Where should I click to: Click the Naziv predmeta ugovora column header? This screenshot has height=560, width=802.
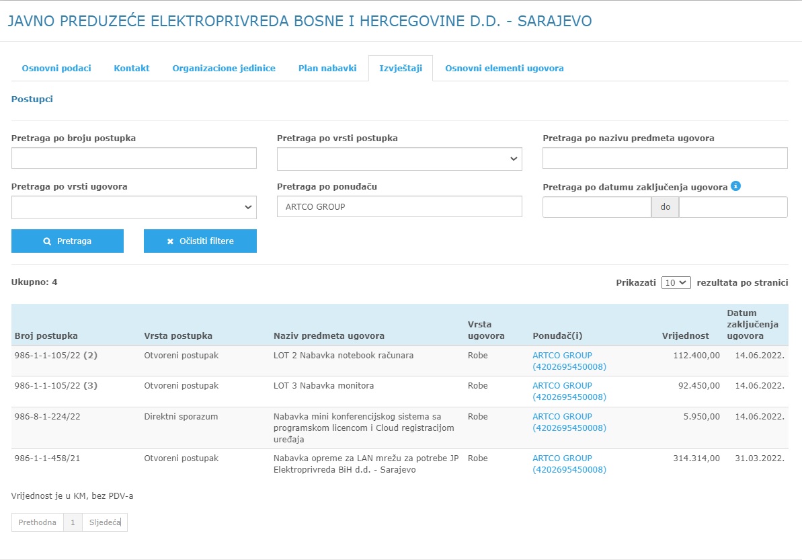329,336
